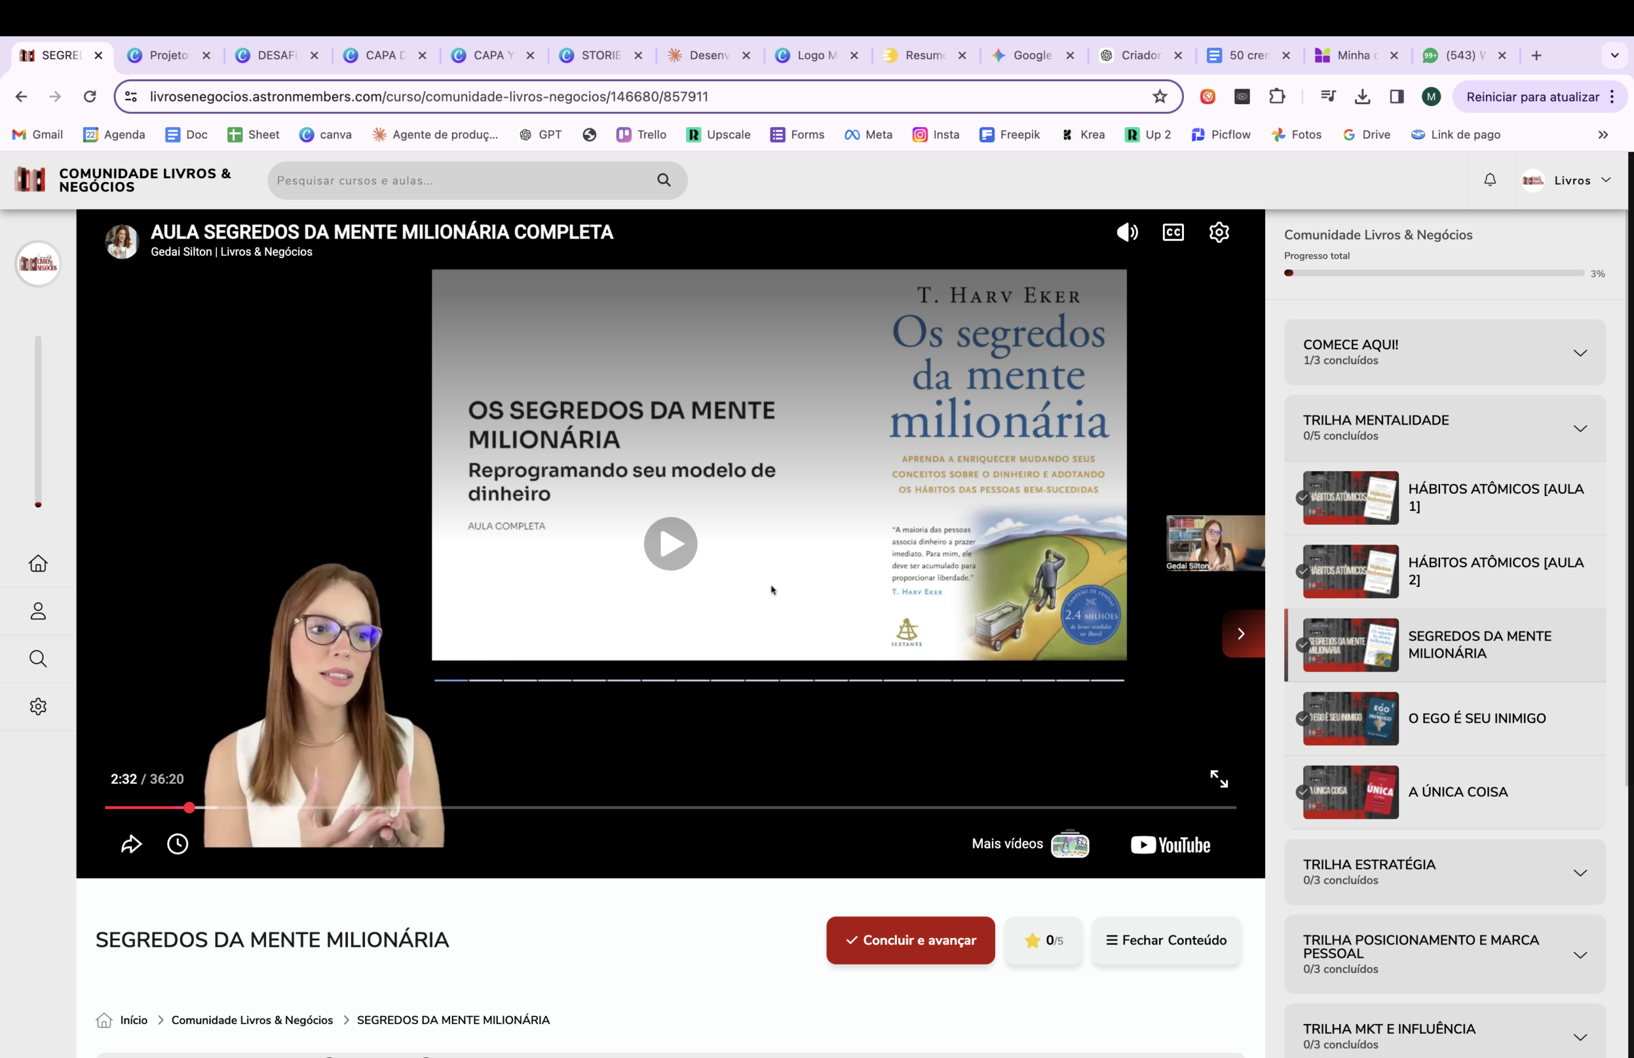Click the Fechar Conteúdo button
This screenshot has height=1058, width=1634.
click(1166, 940)
